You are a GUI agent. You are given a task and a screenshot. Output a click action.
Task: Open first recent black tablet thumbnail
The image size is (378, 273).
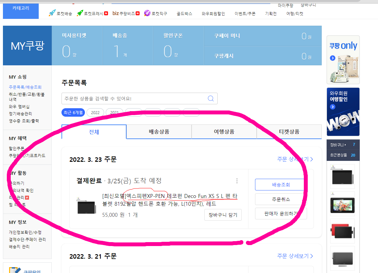[343, 176]
